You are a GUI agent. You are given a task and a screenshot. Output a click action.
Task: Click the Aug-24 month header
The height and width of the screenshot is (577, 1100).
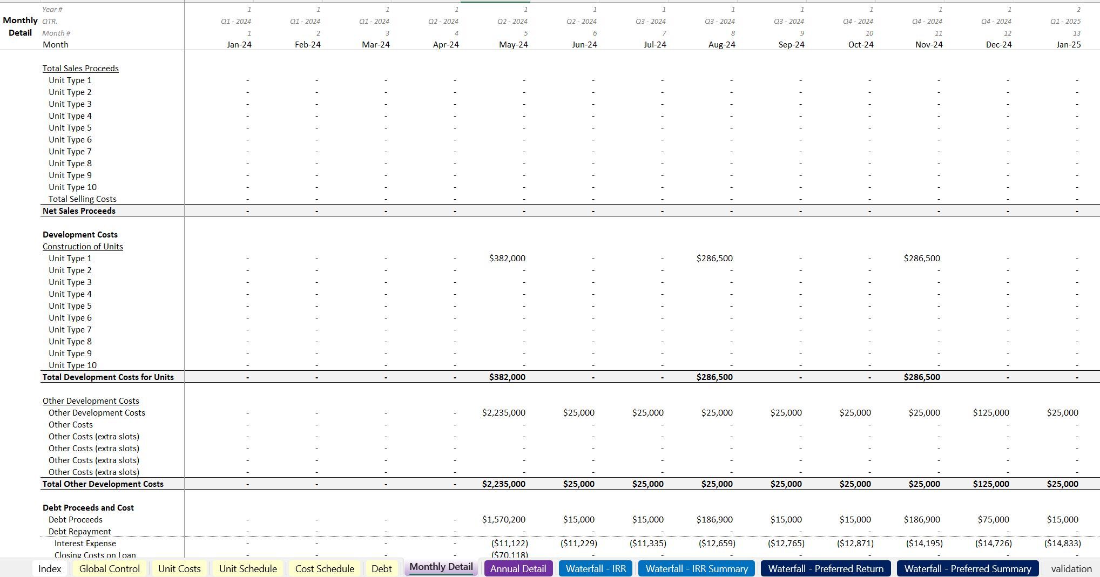click(722, 45)
